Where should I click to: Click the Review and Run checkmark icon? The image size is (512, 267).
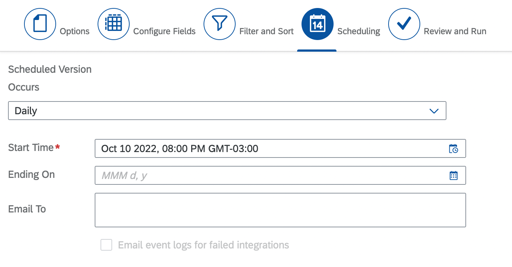tap(404, 24)
